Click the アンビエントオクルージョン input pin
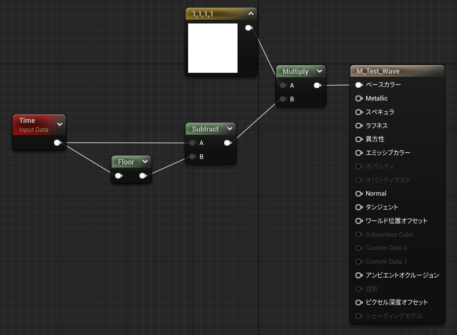This screenshot has width=457, height=335. [x=359, y=276]
